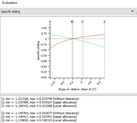Select the Specific sliding combo box text
Screen dimensions: 137x123
pos(10,12)
